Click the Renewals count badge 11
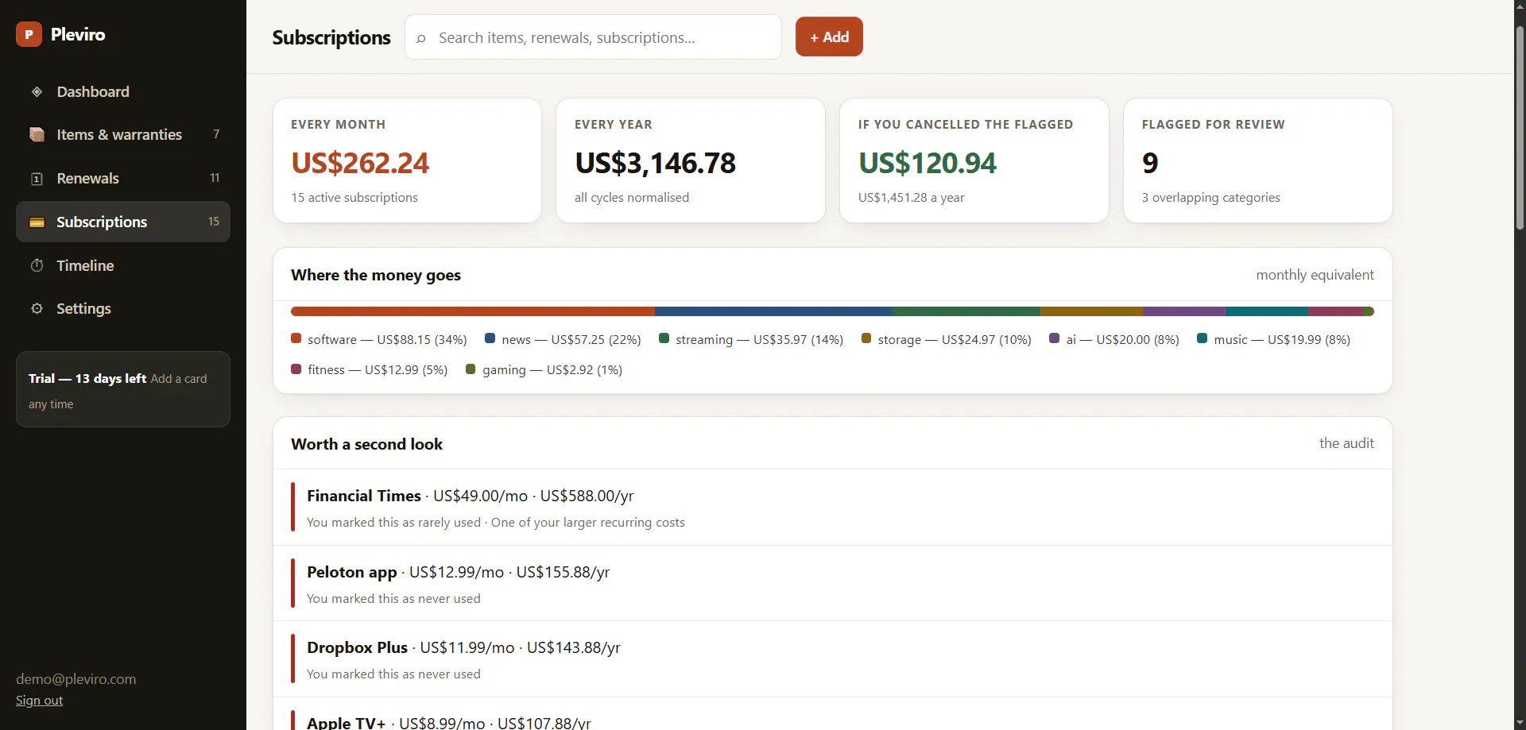The image size is (1526, 730). point(215,178)
